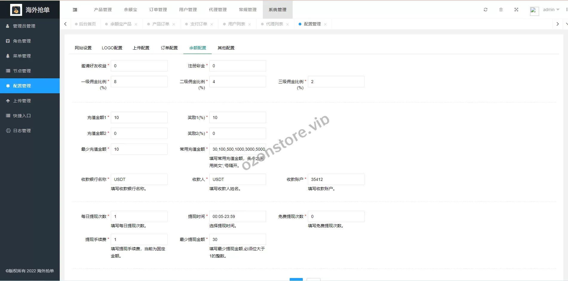Open the LOGO配置 tab
Viewport: 568px width, 281px height.
point(112,48)
